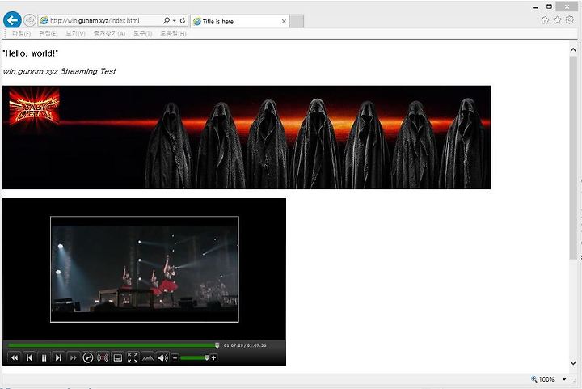Click the Home icon in the browser toolbar
The image size is (582, 389).
click(545, 20)
